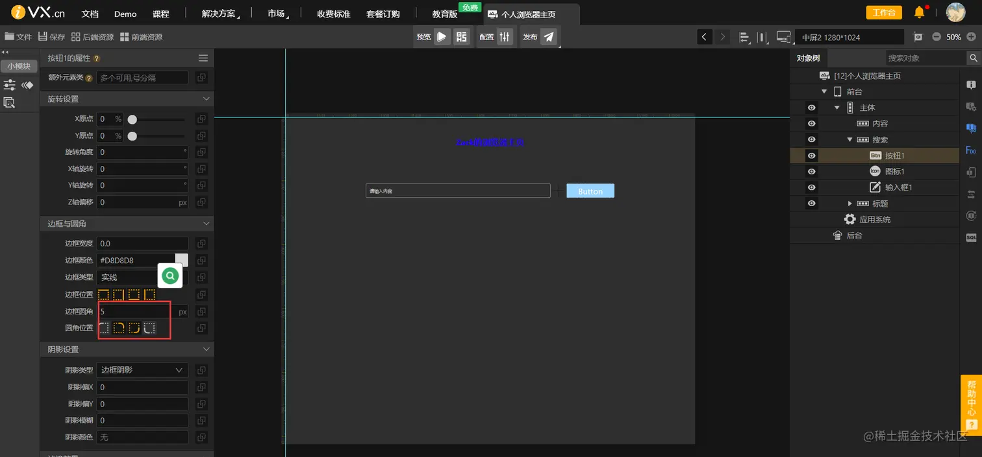This screenshot has width=982, height=457.
Task: Open the device screen selector icon
Action: click(x=784, y=37)
